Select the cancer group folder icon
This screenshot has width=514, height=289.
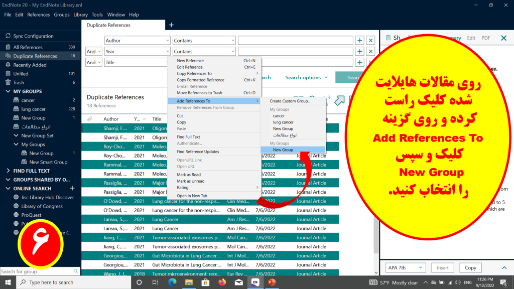[16, 100]
